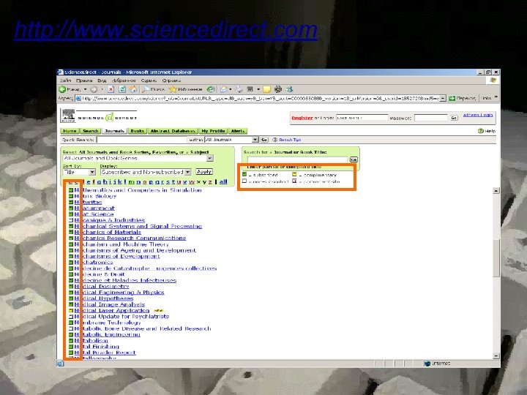
Task: Open the Medical Image Analysis journal link
Action: [110, 304]
